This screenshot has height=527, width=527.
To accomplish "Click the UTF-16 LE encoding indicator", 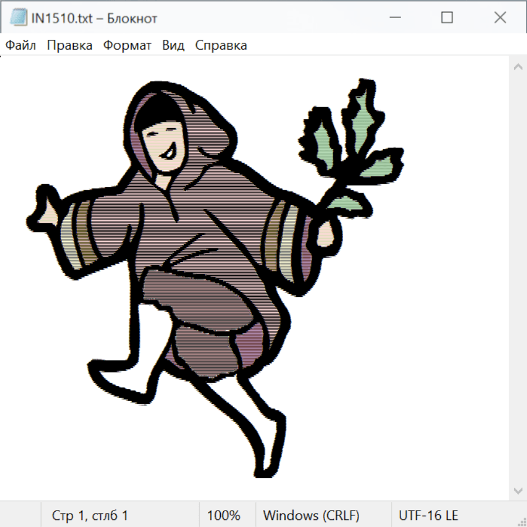I will [x=429, y=515].
